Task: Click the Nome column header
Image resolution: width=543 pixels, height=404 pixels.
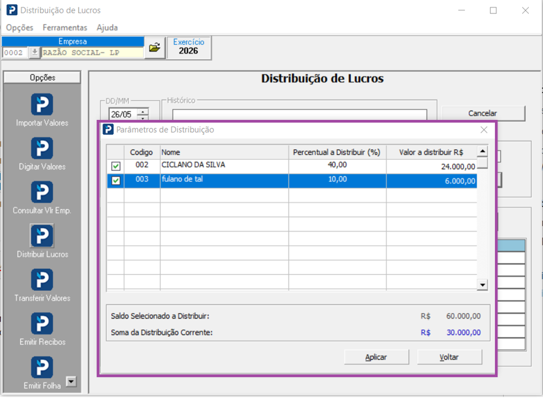Action: click(224, 152)
